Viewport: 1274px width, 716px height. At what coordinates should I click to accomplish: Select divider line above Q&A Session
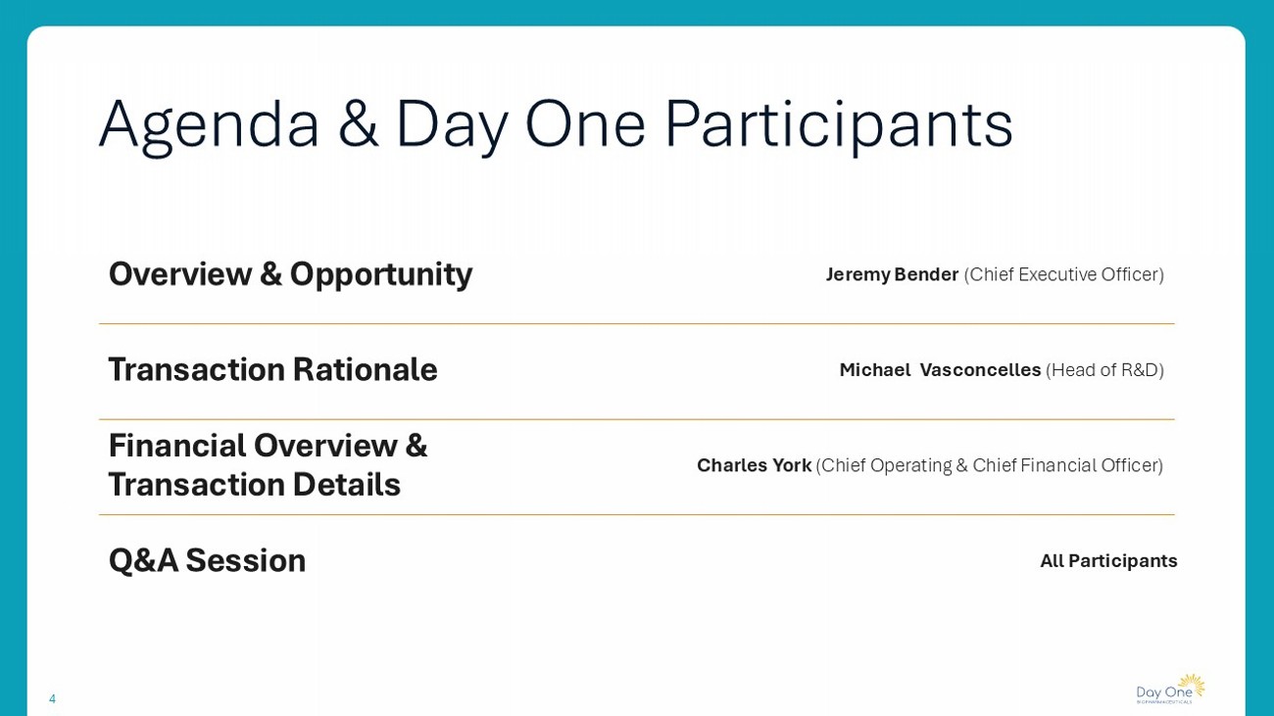[x=637, y=515]
